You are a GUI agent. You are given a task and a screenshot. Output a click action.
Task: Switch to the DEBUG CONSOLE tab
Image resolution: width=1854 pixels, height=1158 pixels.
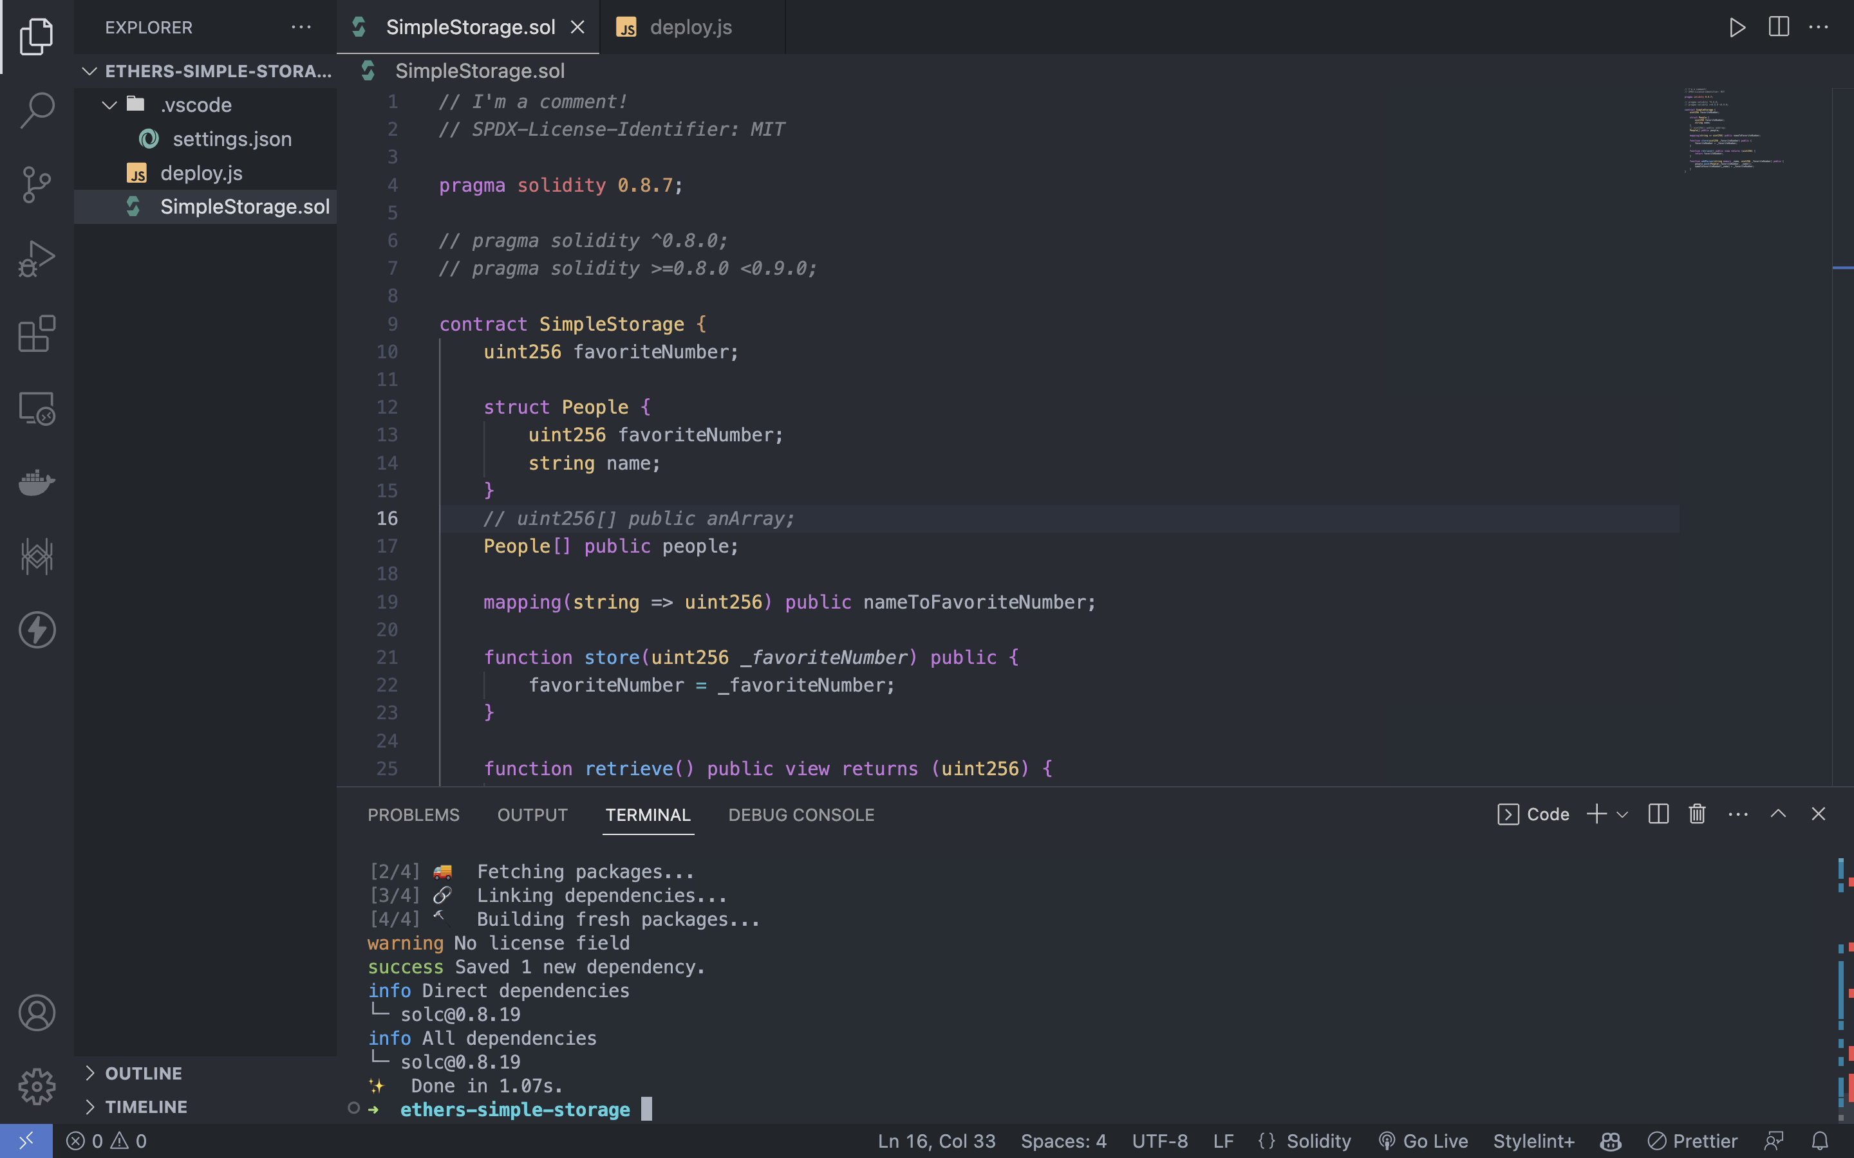801,815
